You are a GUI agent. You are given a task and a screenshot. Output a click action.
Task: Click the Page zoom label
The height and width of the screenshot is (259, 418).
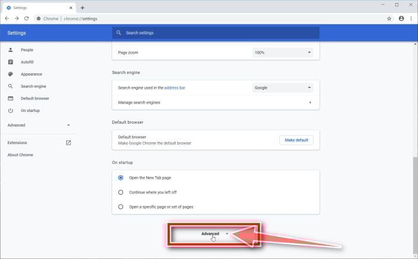(128, 52)
